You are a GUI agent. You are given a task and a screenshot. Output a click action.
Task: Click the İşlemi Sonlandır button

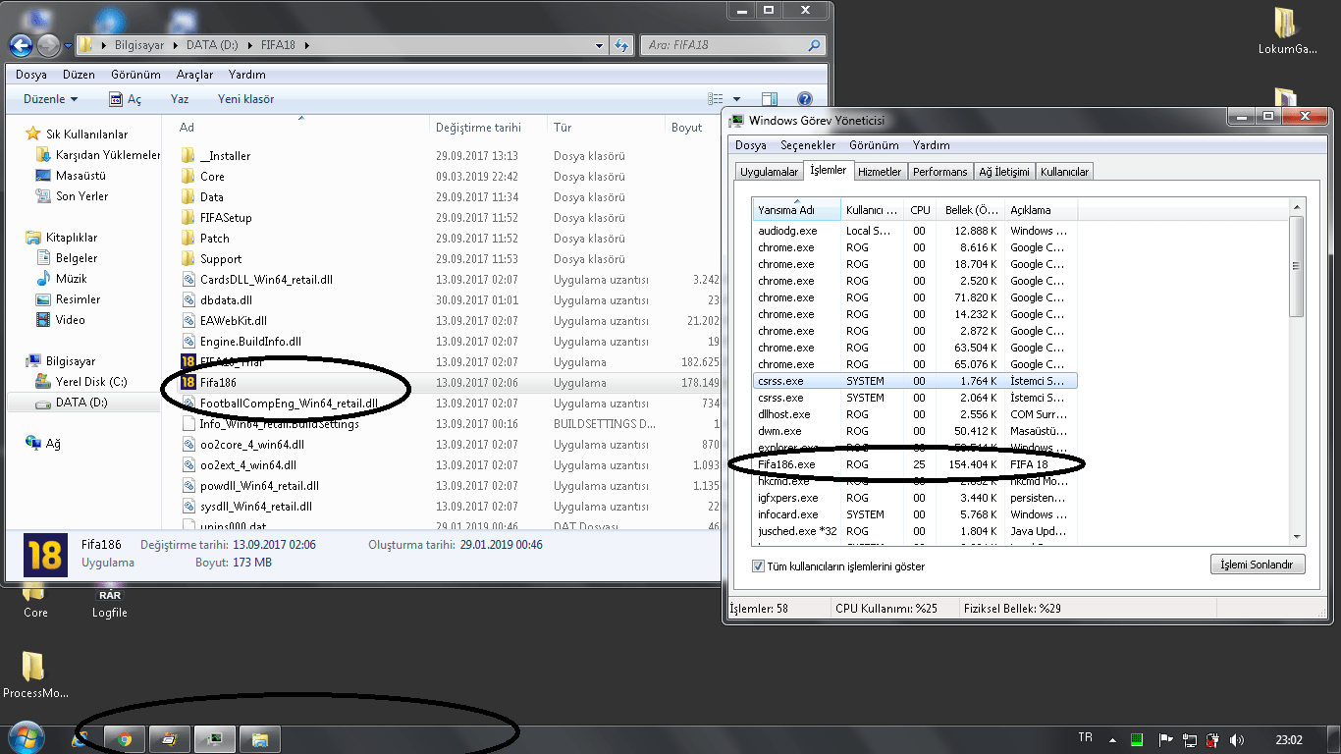[1258, 565]
